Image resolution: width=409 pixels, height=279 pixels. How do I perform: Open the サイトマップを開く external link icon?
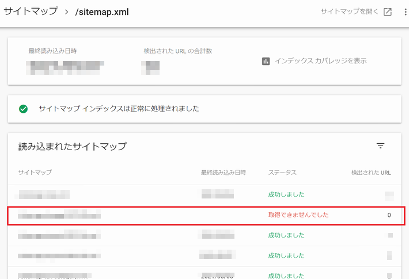[387, 12]
